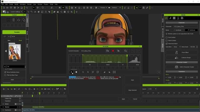
Task: Click the Home view icon in toolbar
Action: pyautogui.click(x=79, y=8)
